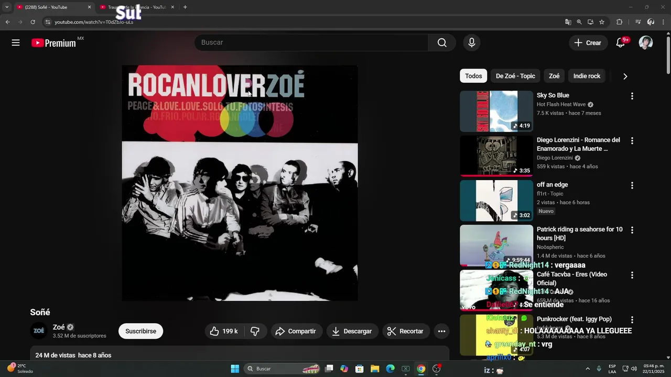Open a new browser tab
The image size is (671, 377).
(x=185, y=7)
